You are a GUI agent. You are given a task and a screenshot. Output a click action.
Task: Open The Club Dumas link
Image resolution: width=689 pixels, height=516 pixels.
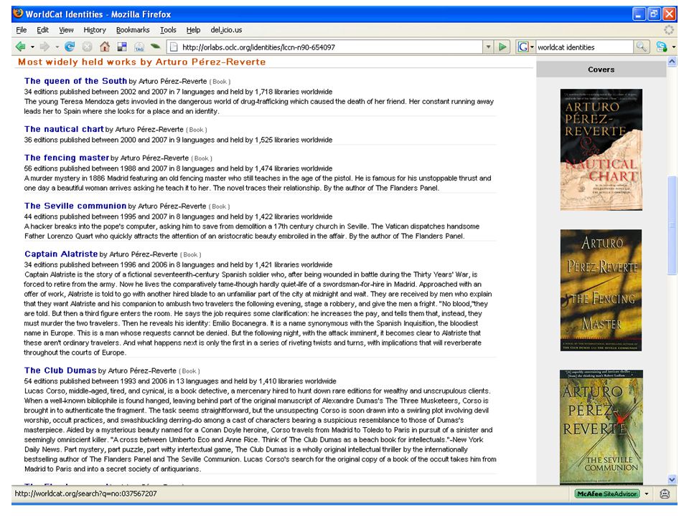pyautogui.click(x=60, y=371)
